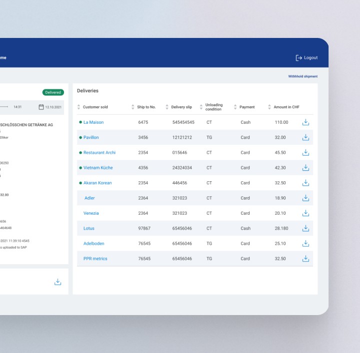Open the Restaurant Archi customer link
The image size is (360, 353).
(99, 152)
